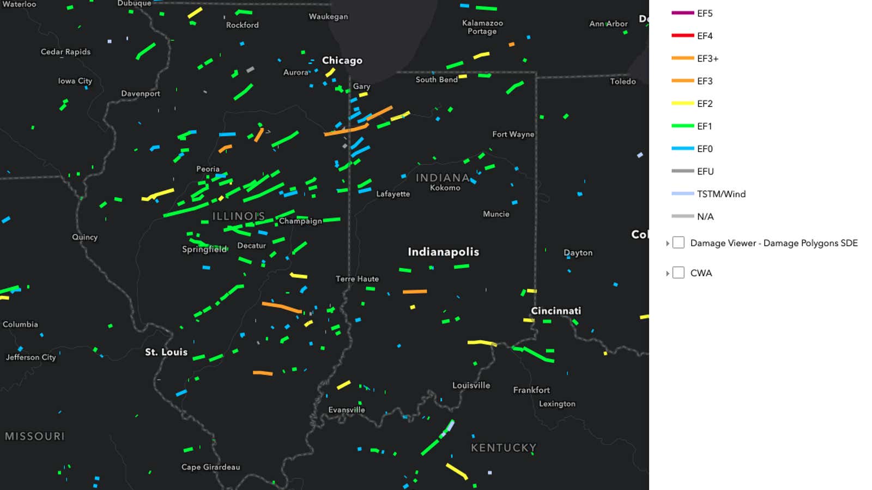Click the EF3+ orange legend swatch
872x490 pixels.
(682, 58)
